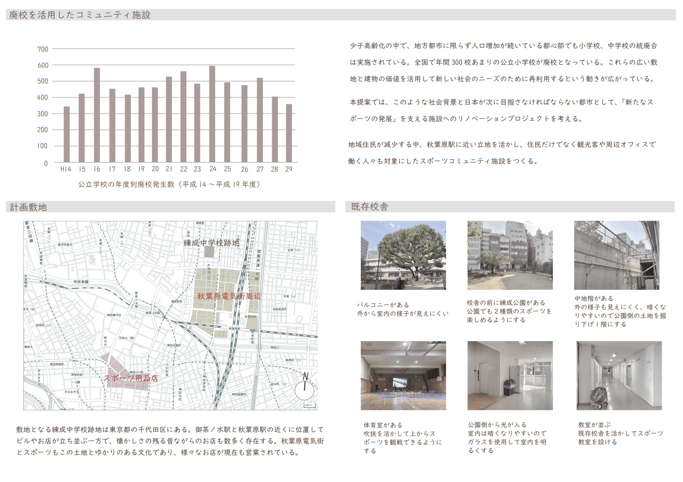
Task: Click the tallest bar for year 24
Action: pyautogui.click(x=212, y=114)
